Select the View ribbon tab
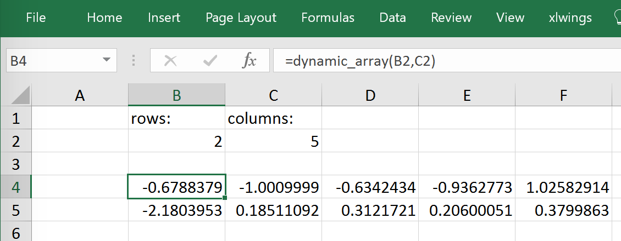The image size is (621, 241). [510, 18]
